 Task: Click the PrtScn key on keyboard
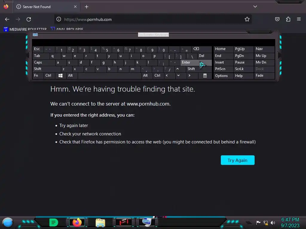point(223,69)
